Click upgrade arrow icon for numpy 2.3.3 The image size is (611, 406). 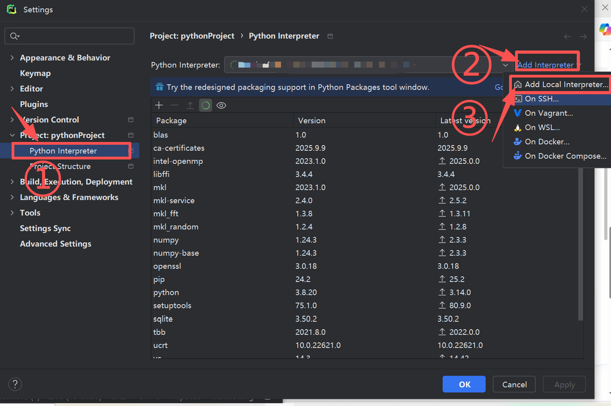pos(442,239)
